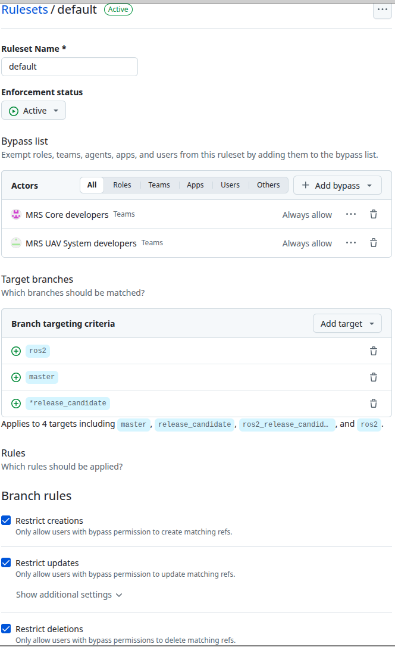Image resolution: width=395 pixels, height=647 pixels.
Task: Click the master branch pattern tag
Action: point(42,377)
